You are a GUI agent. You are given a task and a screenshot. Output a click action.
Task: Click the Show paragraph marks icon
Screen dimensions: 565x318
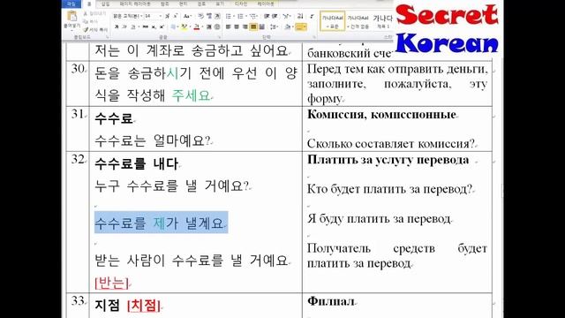[x=312, y=16]
